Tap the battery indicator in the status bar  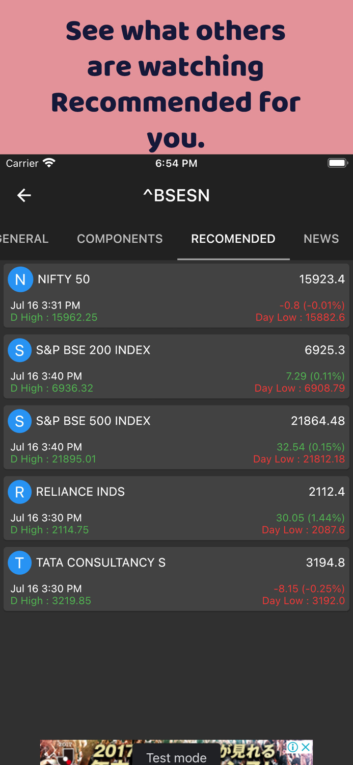click(x=337, y=162)
